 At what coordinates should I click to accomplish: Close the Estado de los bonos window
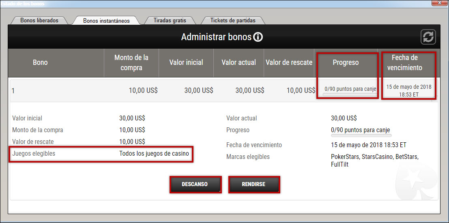click(440, 3)
